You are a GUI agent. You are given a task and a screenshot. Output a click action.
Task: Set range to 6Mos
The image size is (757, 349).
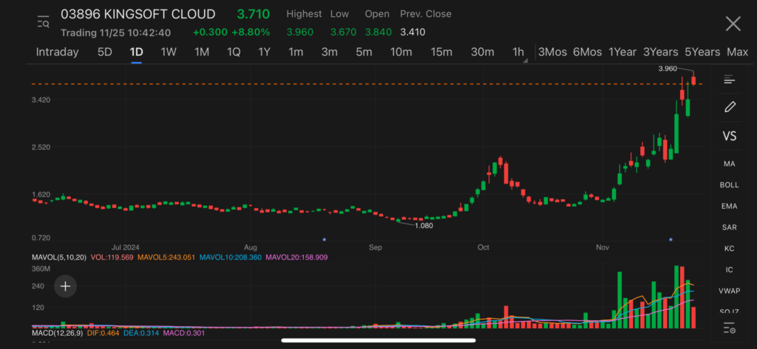587,52
